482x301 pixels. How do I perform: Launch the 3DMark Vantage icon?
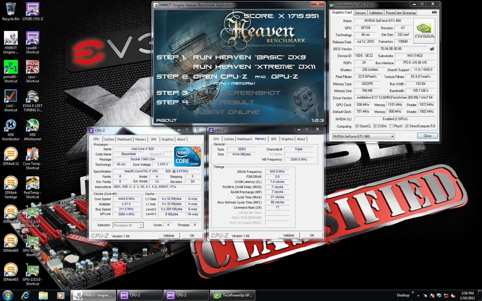coord(11,187)
